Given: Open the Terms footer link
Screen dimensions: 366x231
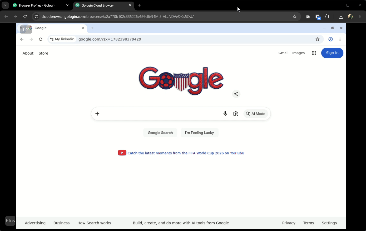Looking at the screenshot, I should [x=309, y=223].
